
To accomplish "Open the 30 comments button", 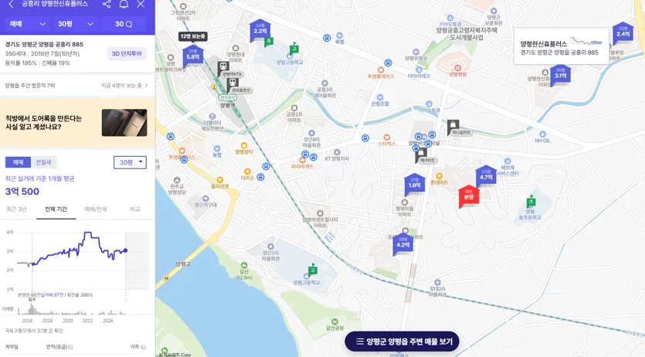I will click(x=124, y=24).
